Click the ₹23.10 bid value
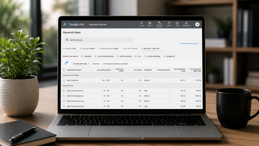 click(x=183, y=91)
